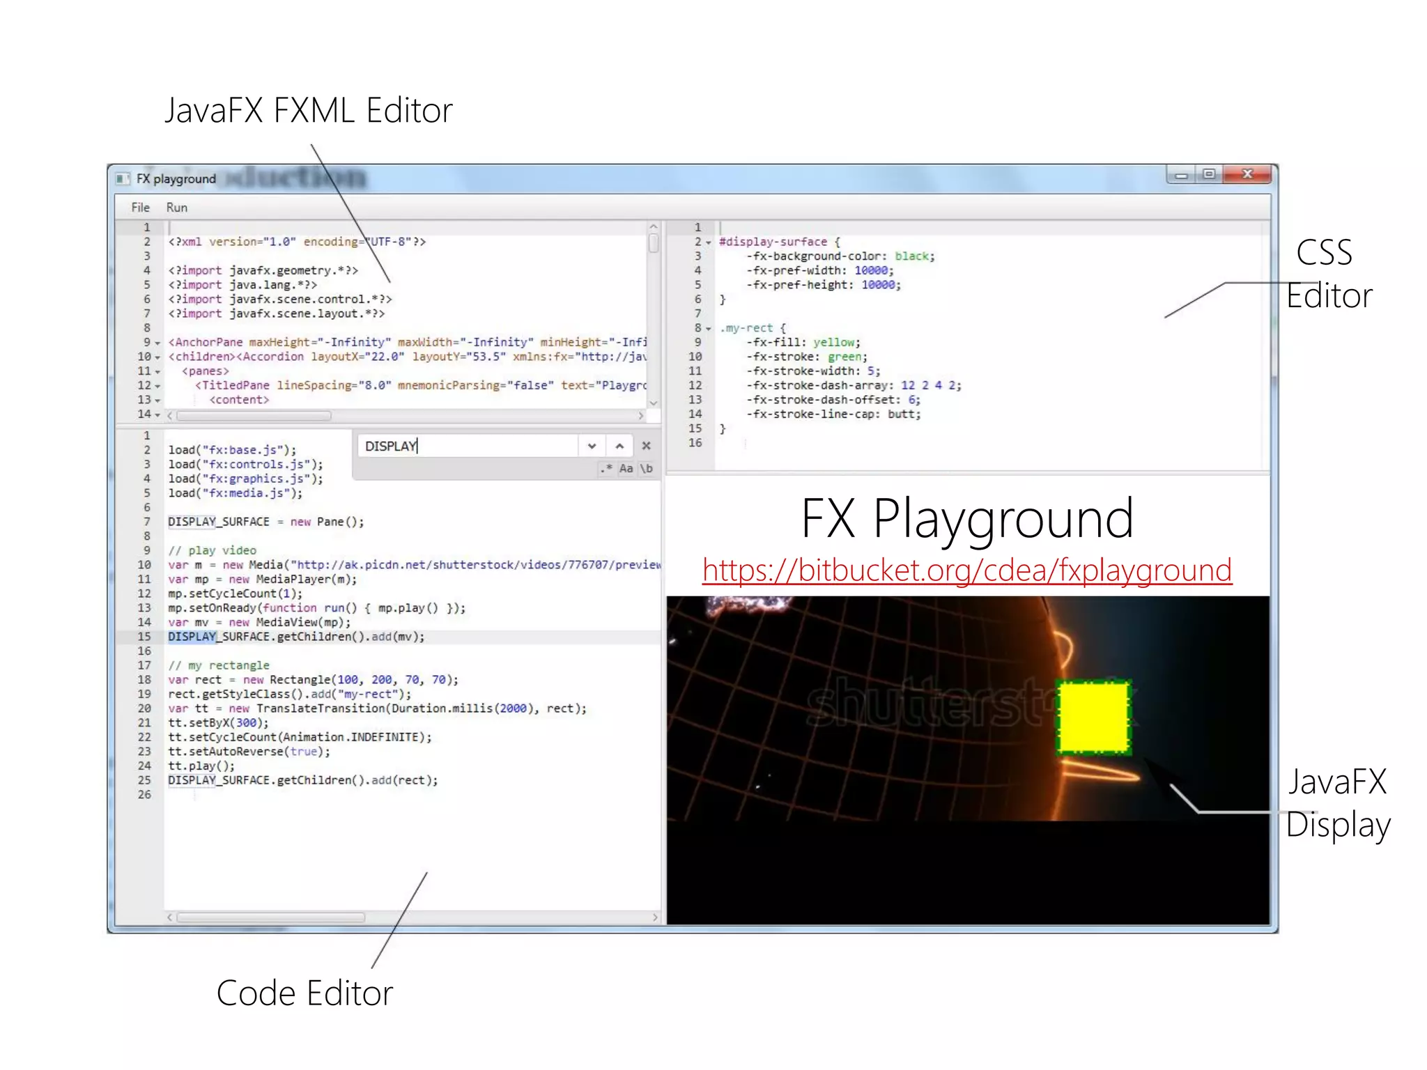Open the bitbucket fxplayground link
The width and height of the screenshot is (1427, 1070).
click(966, 571)
